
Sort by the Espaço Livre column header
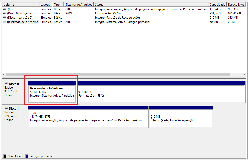[236, 5]
